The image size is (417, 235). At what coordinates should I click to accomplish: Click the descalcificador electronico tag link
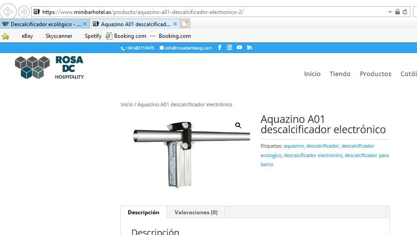tap(313, 155)
